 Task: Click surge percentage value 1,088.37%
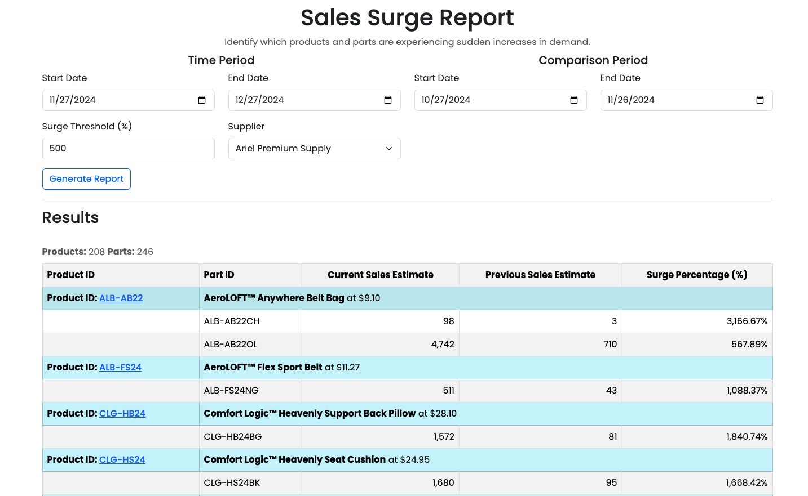coord(747,391)
